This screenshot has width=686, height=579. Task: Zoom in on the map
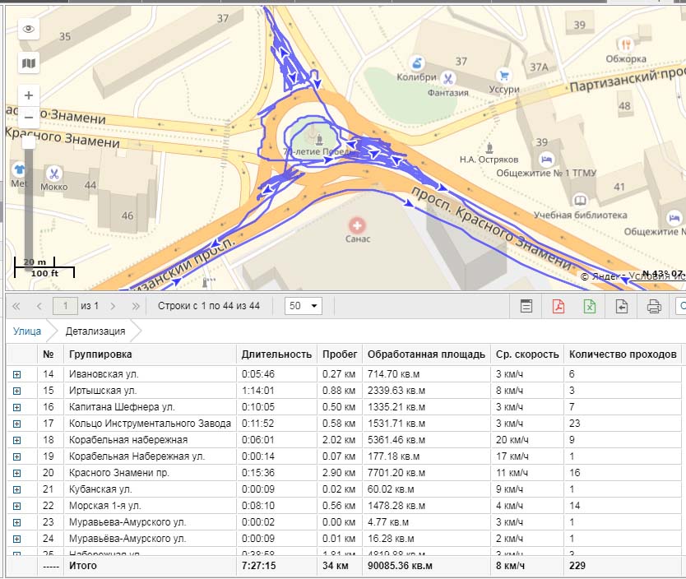pos(29,95)
